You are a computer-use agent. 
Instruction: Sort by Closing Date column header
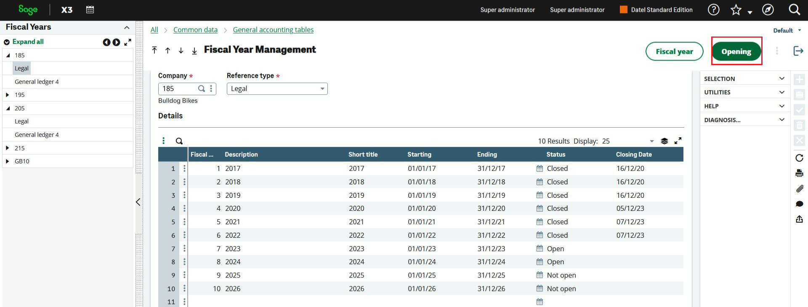[634, 154]
